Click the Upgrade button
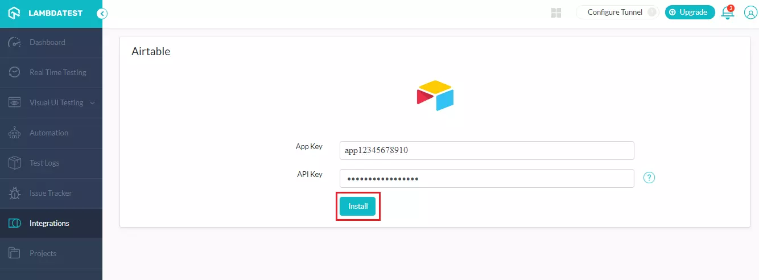The height and width of the screenshot is (280, 759). tap(690, 12)
